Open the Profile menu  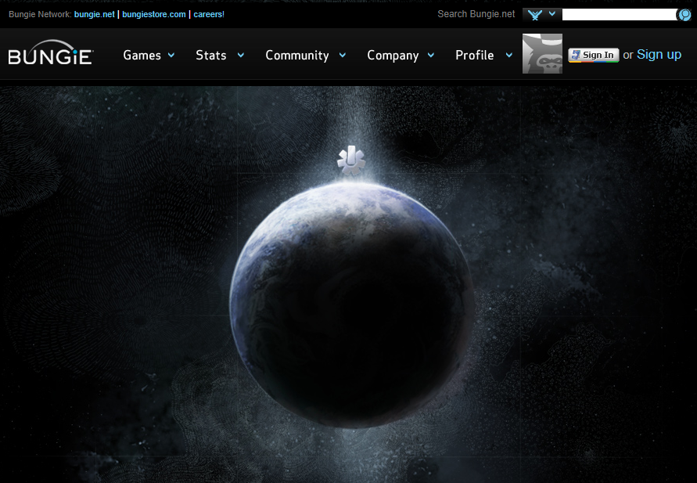click(x=475, y=55)
